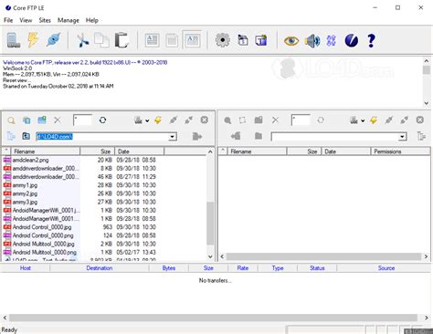Sort local files by Date column

tap(140, 151)
